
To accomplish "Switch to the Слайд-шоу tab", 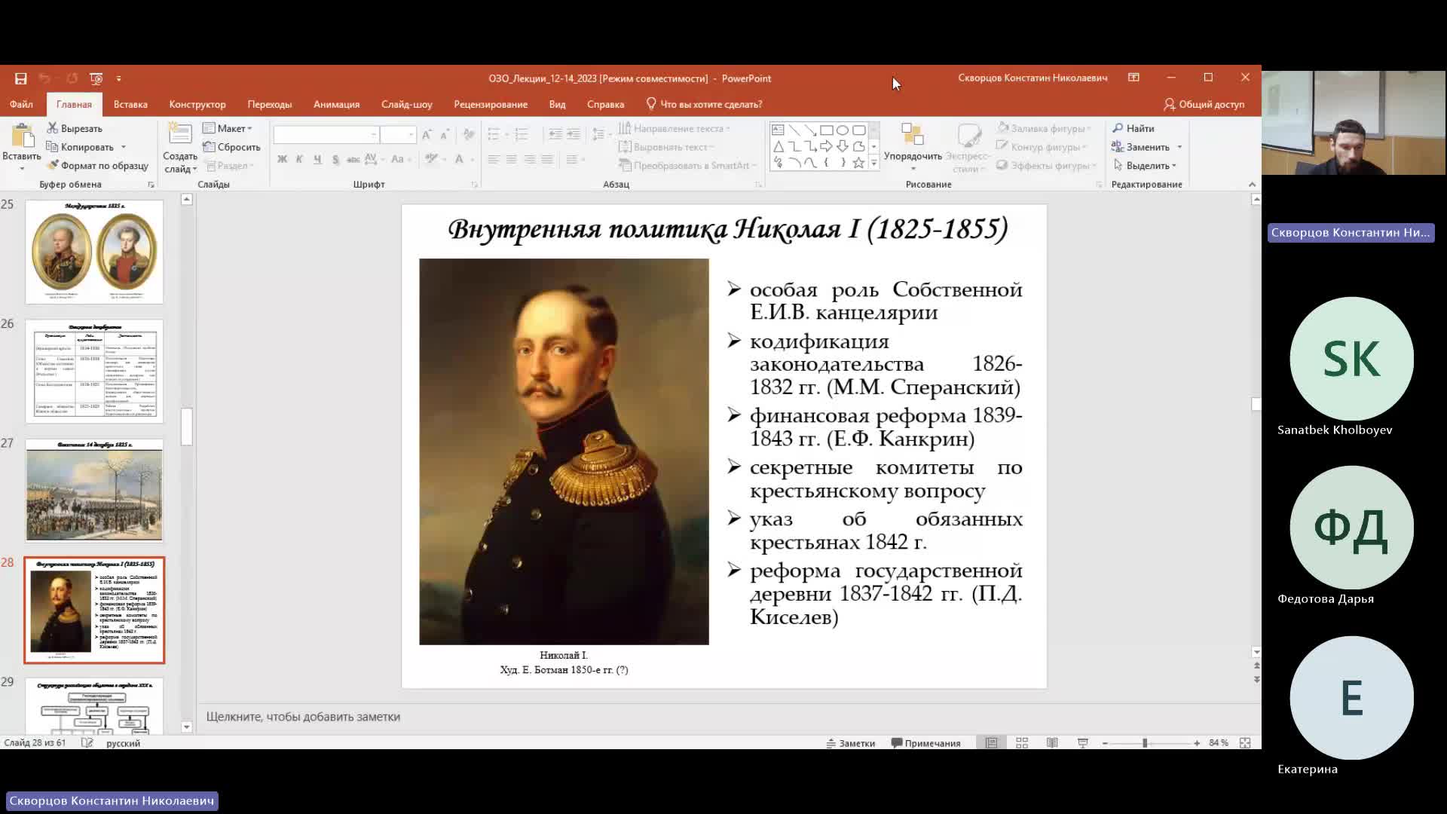I will [x=407, y=104].
